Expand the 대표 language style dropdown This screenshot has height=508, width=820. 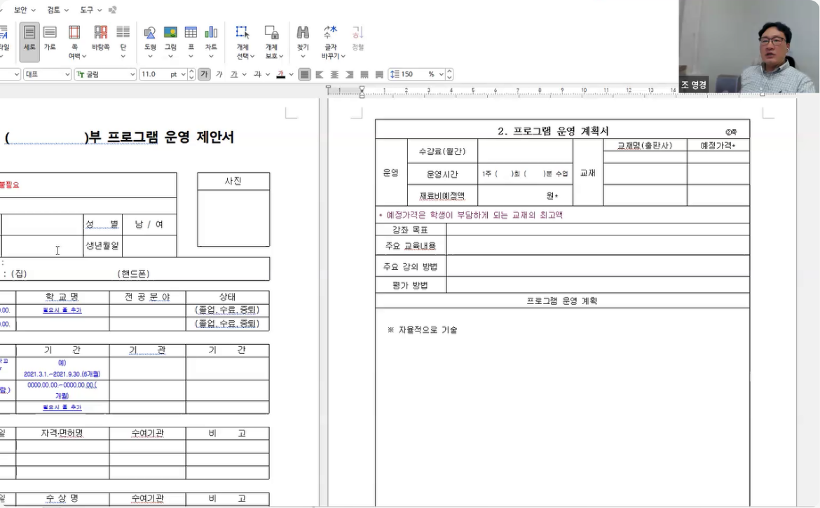tap(67, 74)
